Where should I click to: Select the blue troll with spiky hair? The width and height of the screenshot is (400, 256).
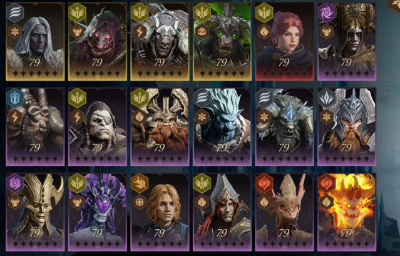point(222,126)
